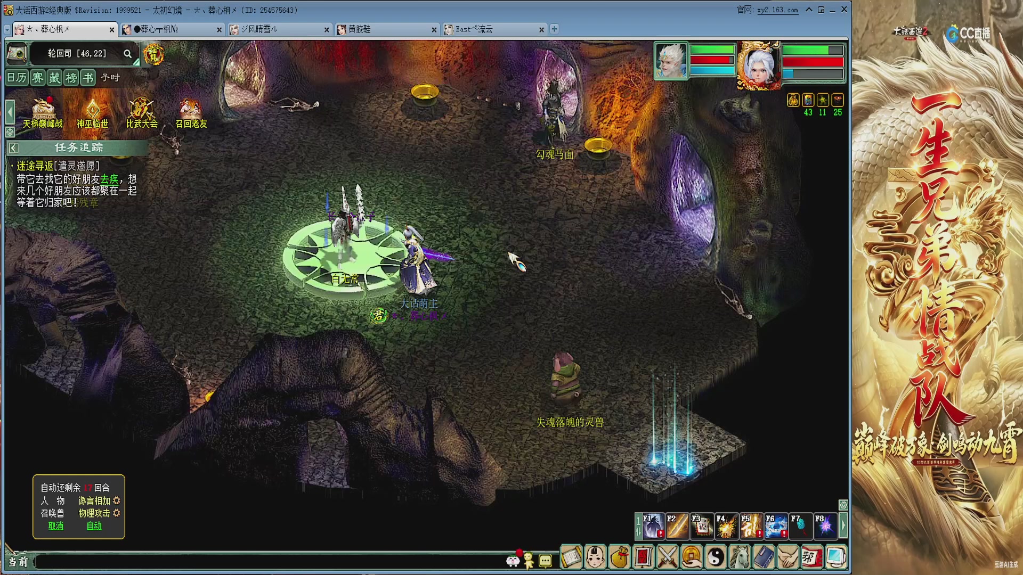The width and height of the screenshot is (1023, 575).
Task: Open the 天梯巅峰战 event icon
Action: 43,113
